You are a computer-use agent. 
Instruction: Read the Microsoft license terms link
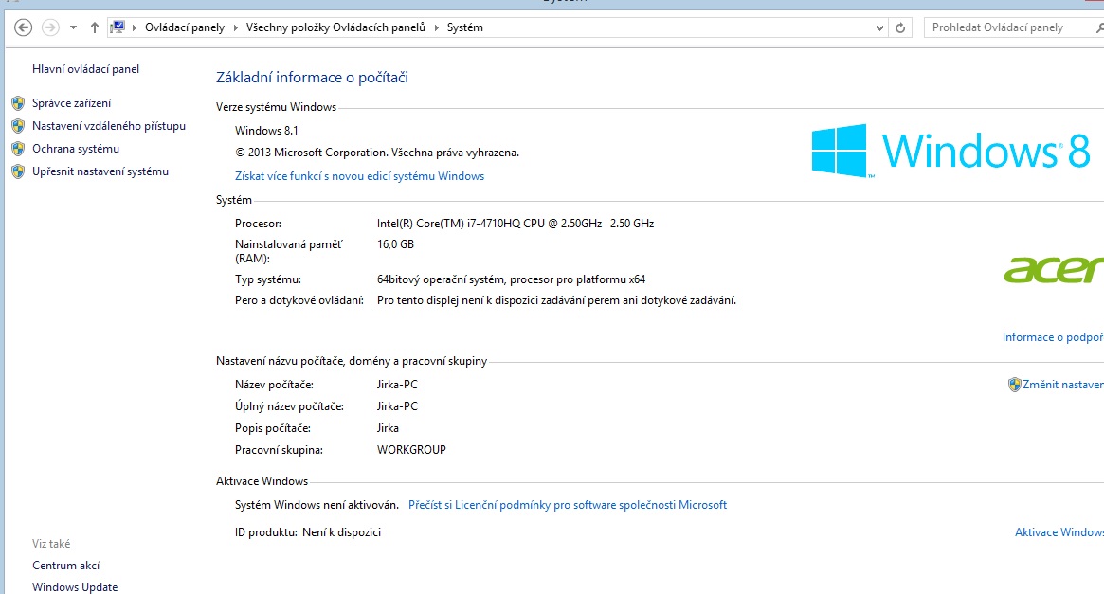click(568, 505)
